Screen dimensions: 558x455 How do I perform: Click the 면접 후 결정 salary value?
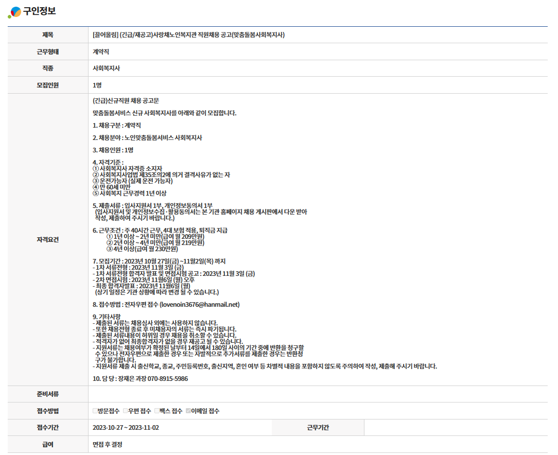108,444
